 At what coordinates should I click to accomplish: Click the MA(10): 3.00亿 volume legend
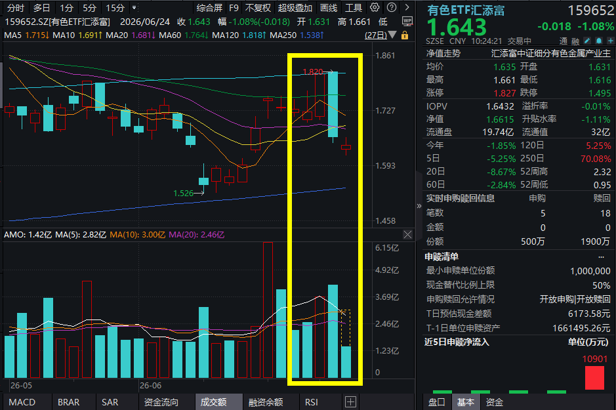tap(138, 235)
